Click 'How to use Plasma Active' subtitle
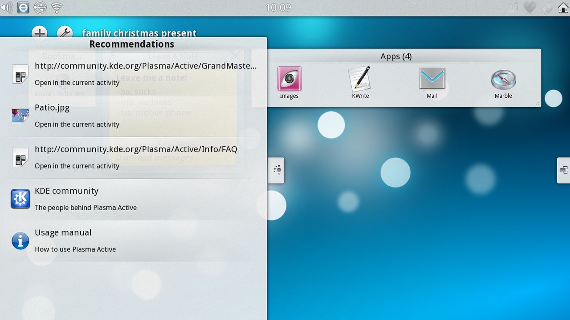570x320 pixels. (x=75, y=249)
